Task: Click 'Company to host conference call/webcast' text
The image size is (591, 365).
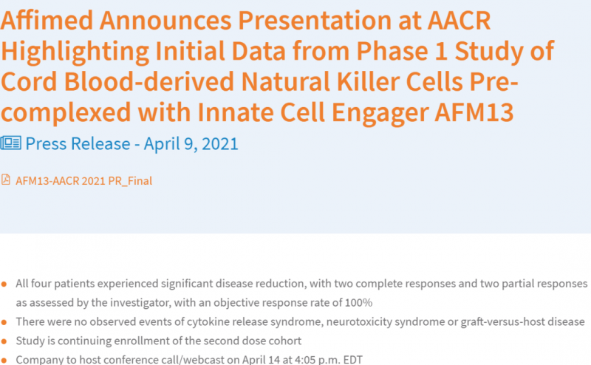Action: [127, 360]
